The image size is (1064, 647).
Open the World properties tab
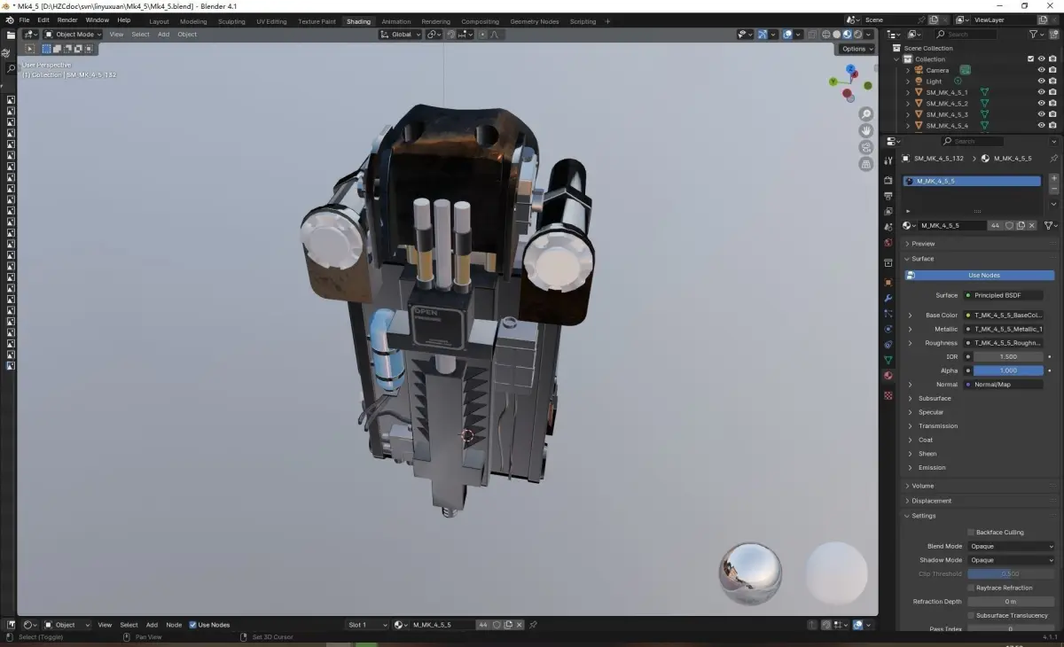click(x=888, y=243)
